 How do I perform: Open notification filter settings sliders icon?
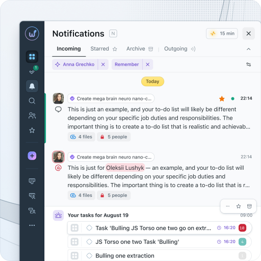click(x=249, y=64)
